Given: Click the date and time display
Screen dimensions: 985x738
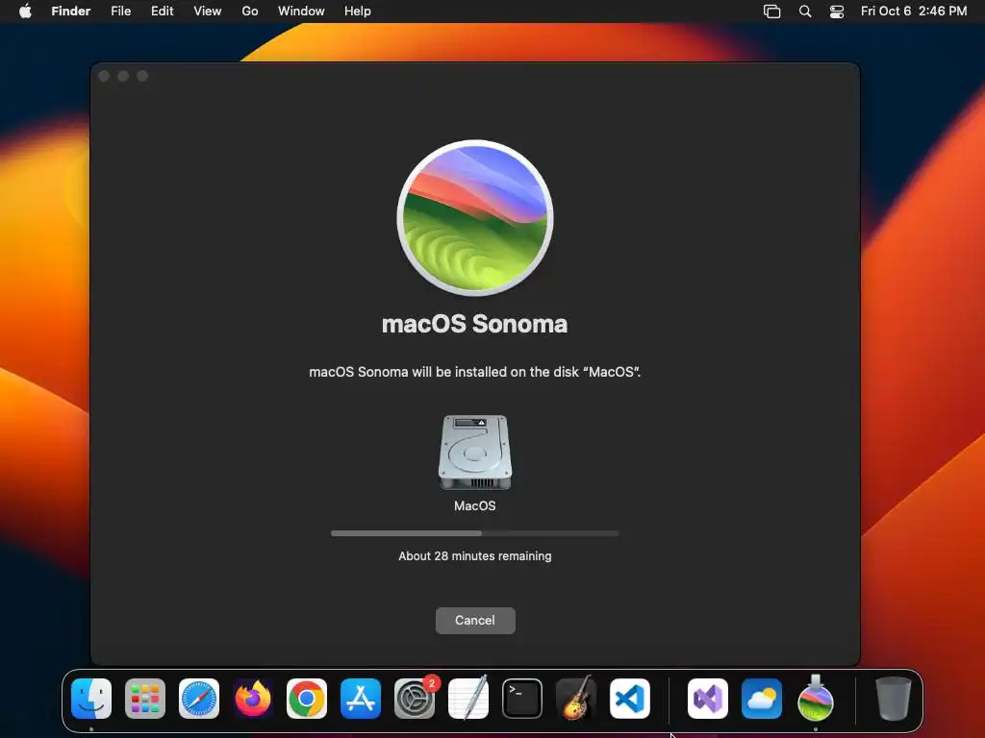Looking at the screenshot, I should pos(914,12).
